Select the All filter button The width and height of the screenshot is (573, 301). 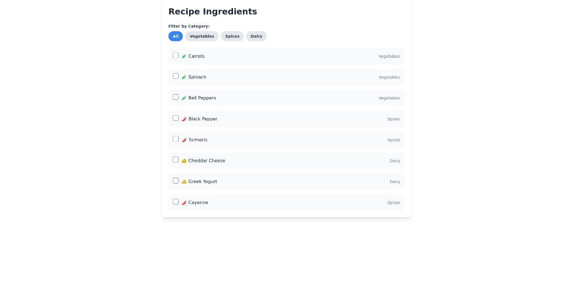point(175,36)
